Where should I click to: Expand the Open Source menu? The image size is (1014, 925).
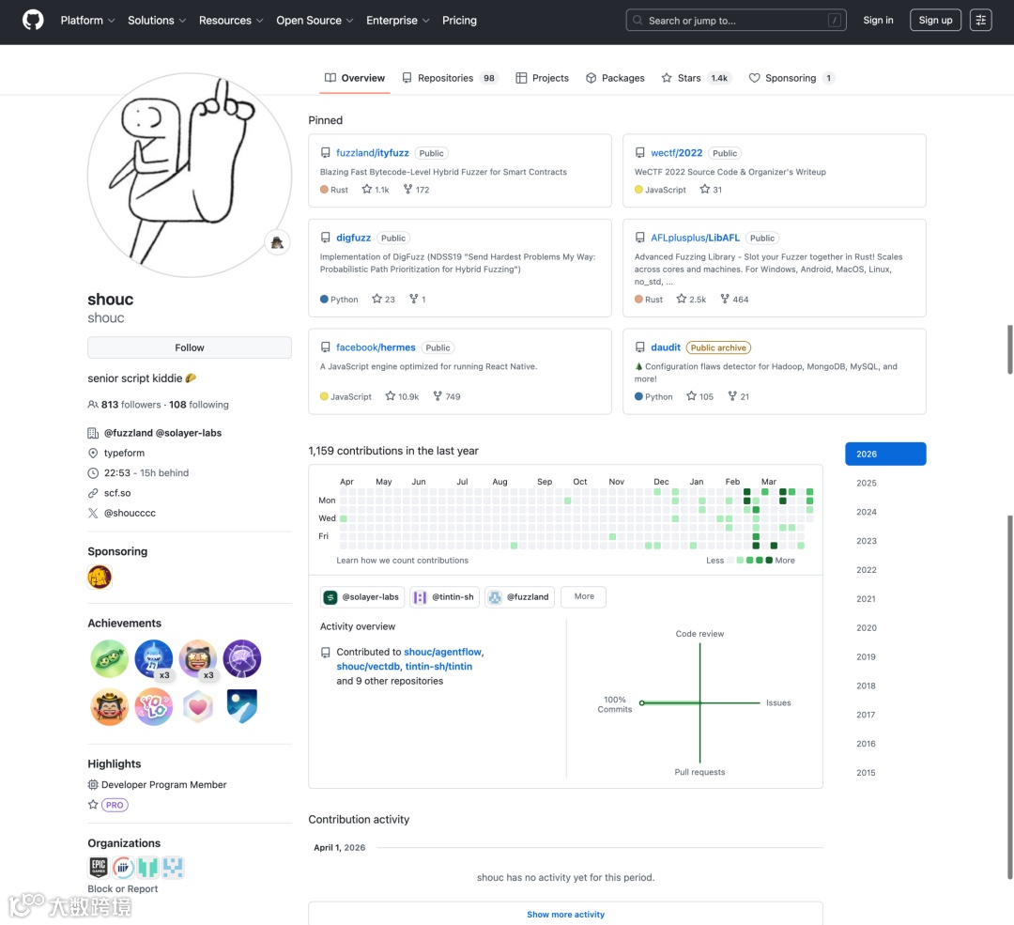click(x=315, y=20)
